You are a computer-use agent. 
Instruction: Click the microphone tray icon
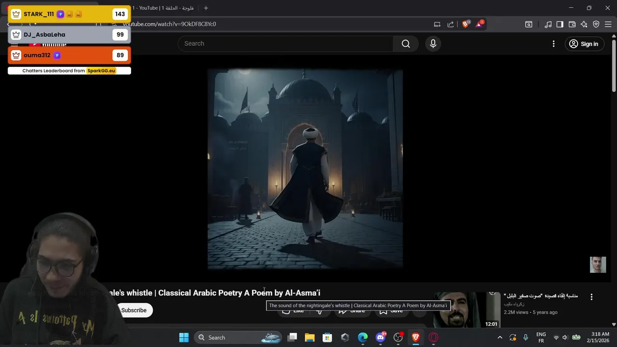525,338
